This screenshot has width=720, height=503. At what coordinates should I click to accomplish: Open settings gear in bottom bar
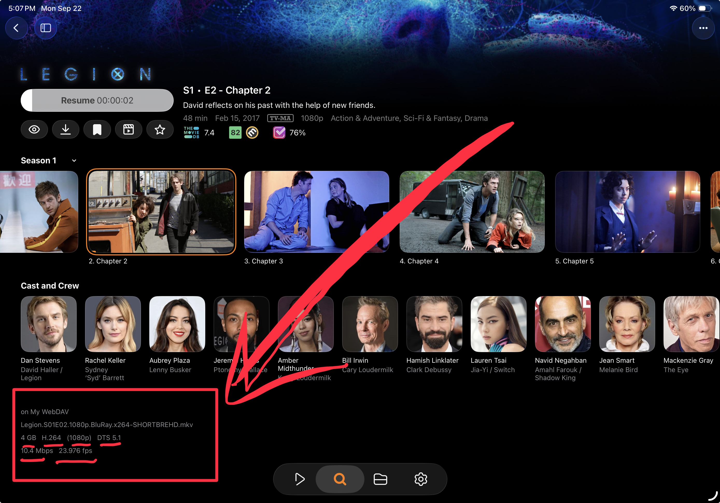tap(421, 479)
